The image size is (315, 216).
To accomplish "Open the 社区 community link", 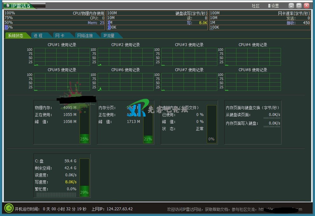I will click(255, 6).
